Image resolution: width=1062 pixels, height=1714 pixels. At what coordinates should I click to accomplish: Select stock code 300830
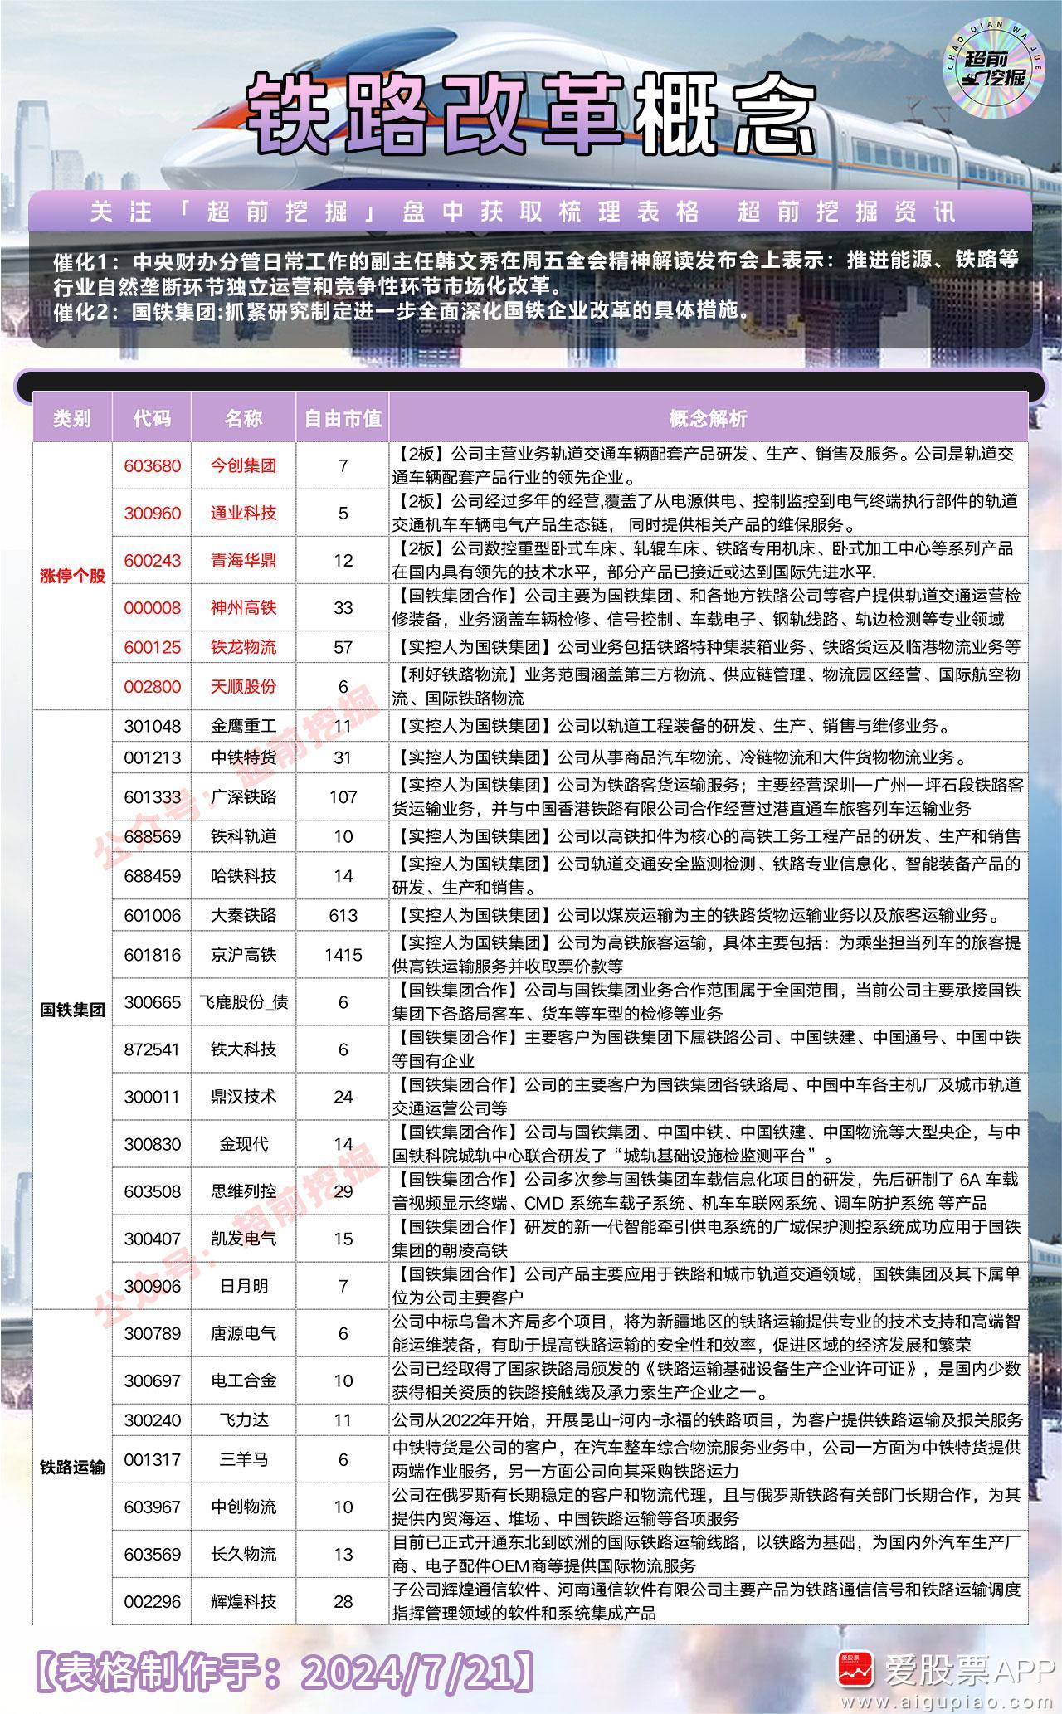(x=152, y=1144)
